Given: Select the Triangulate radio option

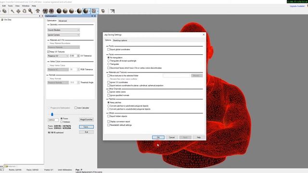Looking at the screenshot, I should click(x=108, y=64).
